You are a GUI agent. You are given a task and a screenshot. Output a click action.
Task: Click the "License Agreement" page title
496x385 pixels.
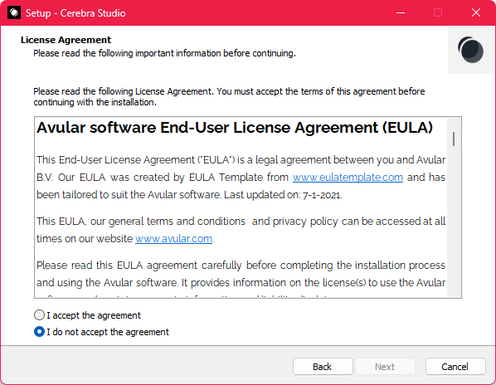[66, 40]
